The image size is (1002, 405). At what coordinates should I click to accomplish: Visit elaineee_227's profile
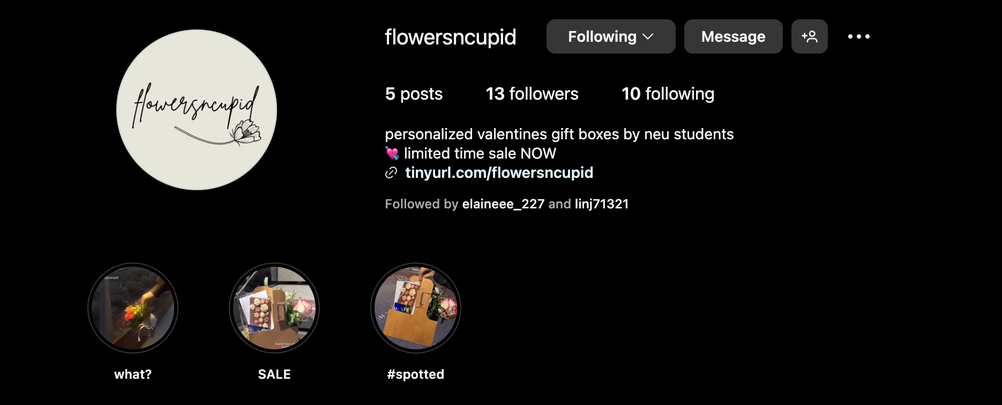503,204
